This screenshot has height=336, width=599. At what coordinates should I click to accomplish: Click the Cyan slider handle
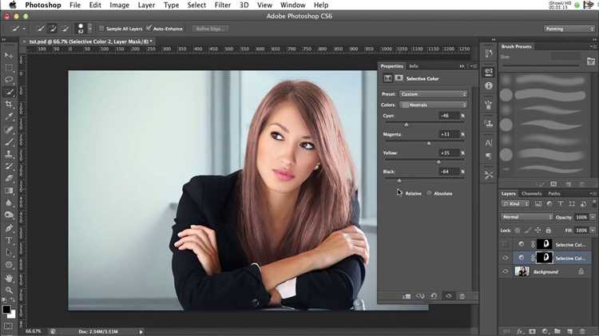[x=406, y=125]
